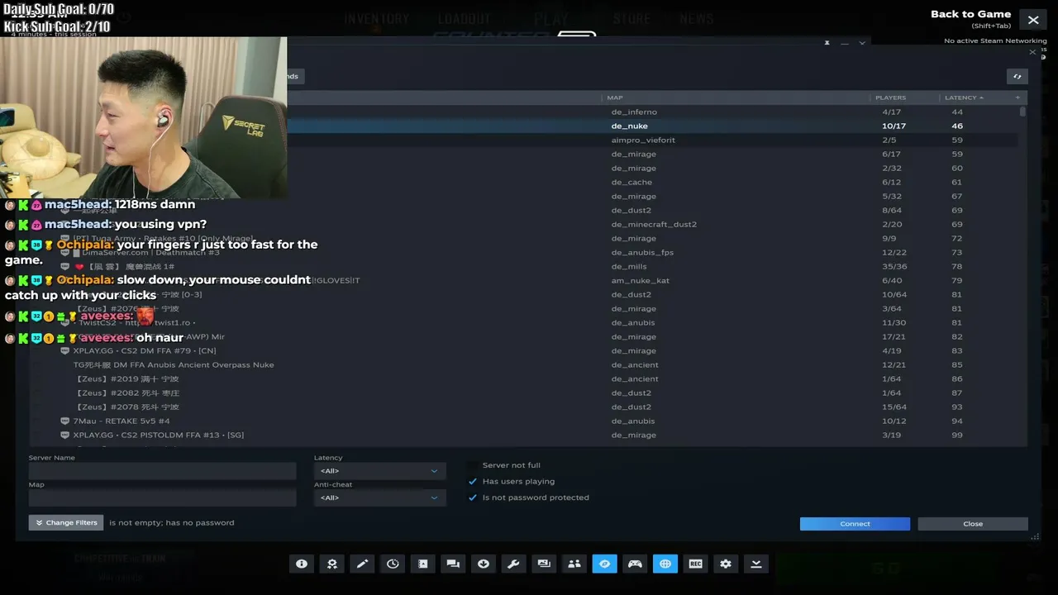Select the de_mills server row

[525, 266]
